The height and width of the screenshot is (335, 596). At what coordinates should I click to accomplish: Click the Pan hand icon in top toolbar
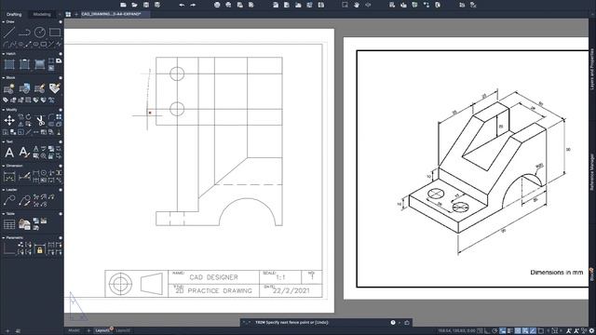[x=357, y=5]
